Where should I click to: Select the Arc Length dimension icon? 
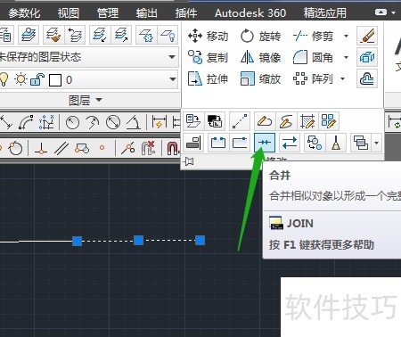pos(26,122)
